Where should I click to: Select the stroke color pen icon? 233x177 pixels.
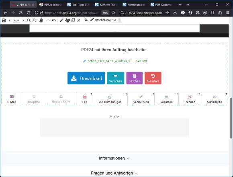click(92, 20)
